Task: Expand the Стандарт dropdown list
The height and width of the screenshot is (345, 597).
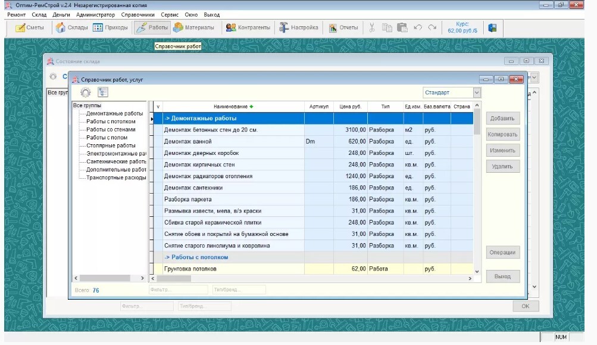Action: [477, 93]
